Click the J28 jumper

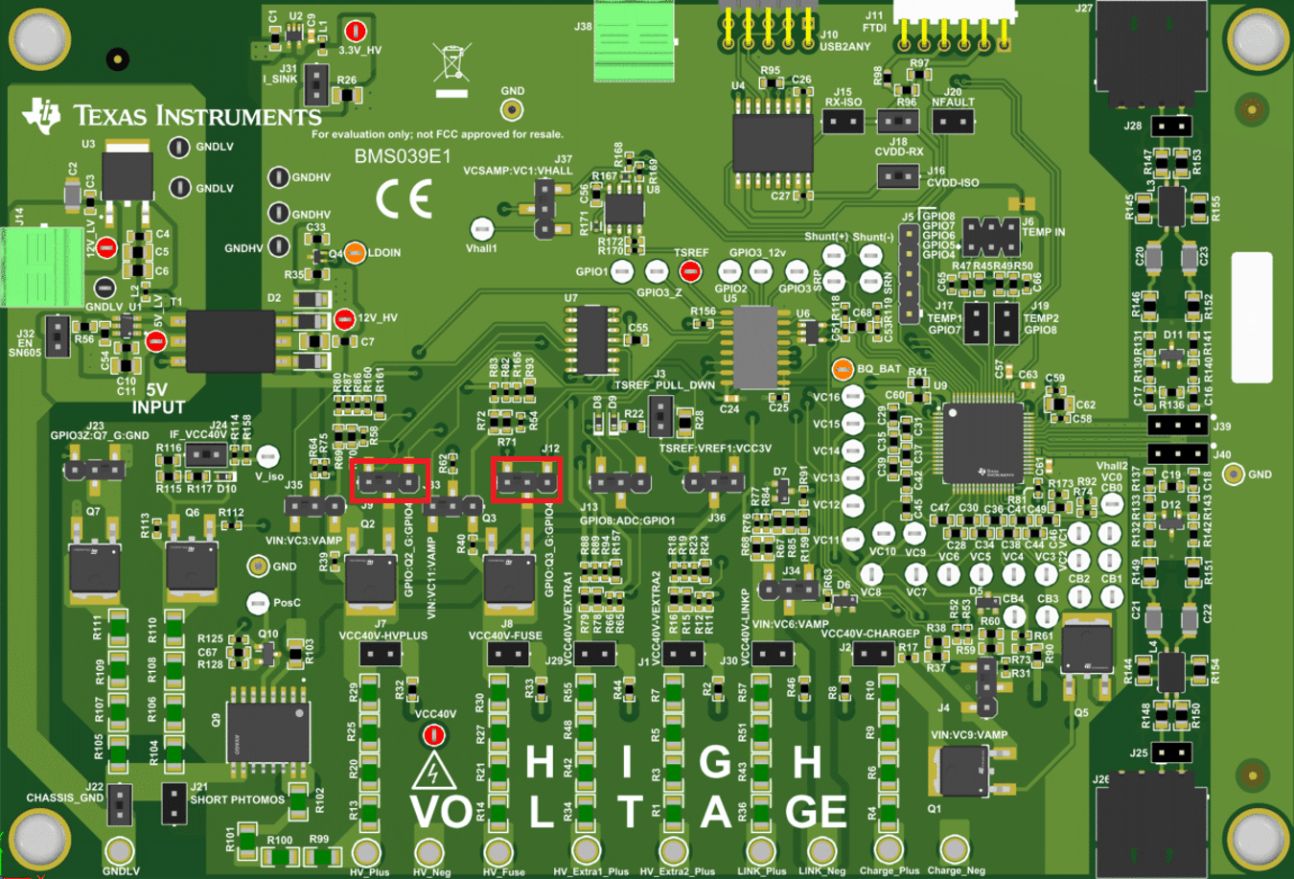[1170, 126]
